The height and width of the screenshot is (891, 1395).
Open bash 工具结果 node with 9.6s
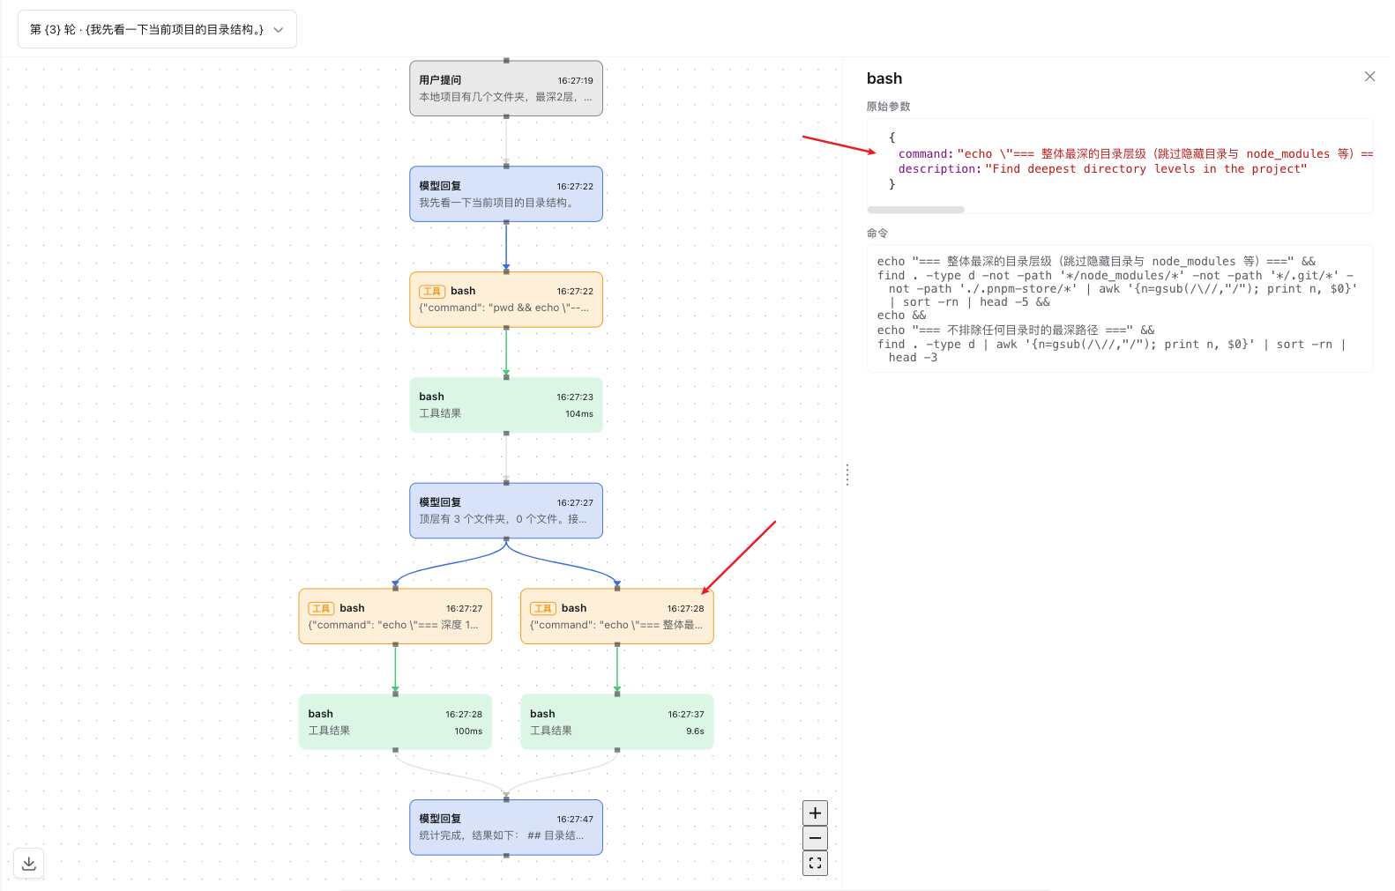pyautogui.click(x=617, y=722)
